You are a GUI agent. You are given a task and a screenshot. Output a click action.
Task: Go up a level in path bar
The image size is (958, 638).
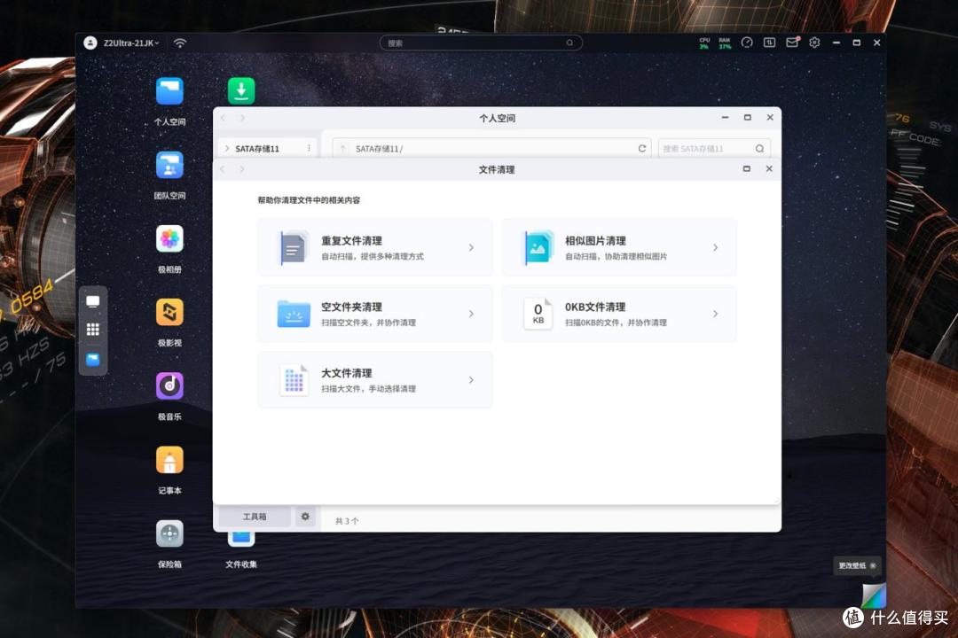pos(342,148)
